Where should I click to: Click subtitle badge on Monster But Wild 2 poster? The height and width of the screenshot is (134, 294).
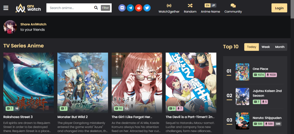63,108
